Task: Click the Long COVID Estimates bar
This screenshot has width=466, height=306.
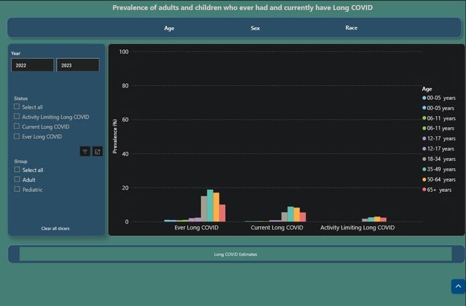Action: coord(236,254)
